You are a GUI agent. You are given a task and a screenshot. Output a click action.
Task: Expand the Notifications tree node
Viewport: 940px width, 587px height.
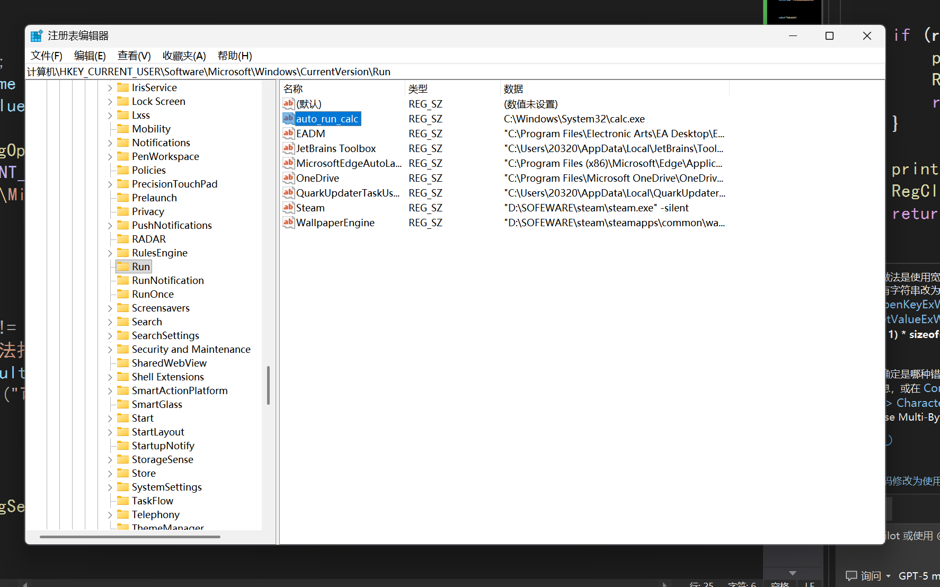(110, 143)
